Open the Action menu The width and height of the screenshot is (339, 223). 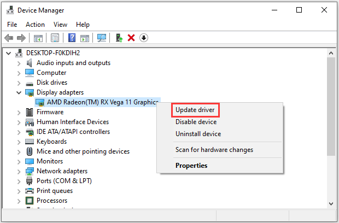pyautogui.click(x=35, y=25)
